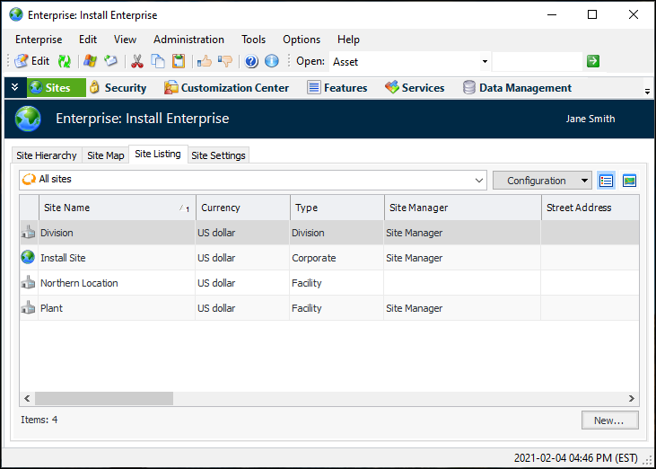The height and width of the screenshot is (469, 656).
Task: Toggle list view display mode
Action: coord(607,181)
